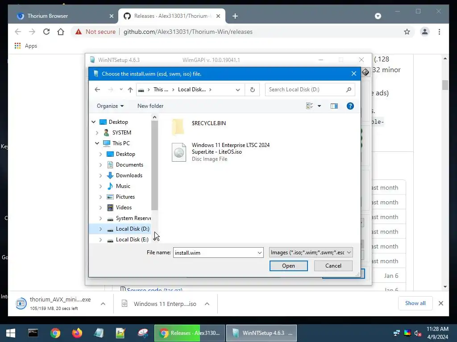
Task: Switch to WinNTSetup 4.6.3 taskbar button
Action: click(x=262, y=333)
